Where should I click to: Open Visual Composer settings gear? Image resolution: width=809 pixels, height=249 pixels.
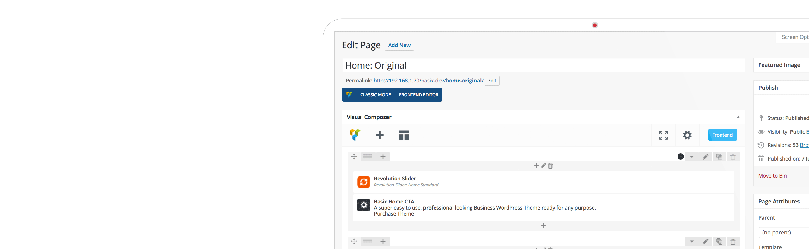[687, 135]
